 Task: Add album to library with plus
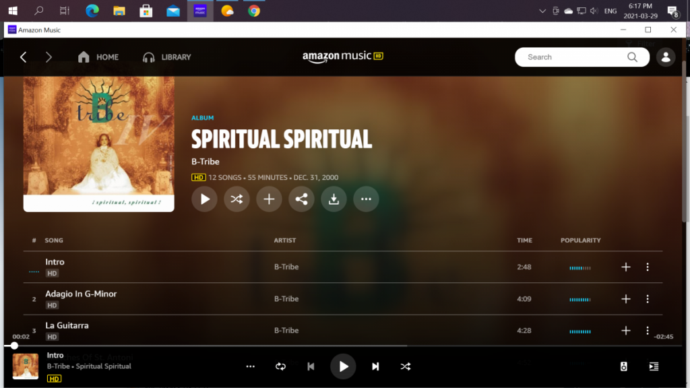(269, 199)
